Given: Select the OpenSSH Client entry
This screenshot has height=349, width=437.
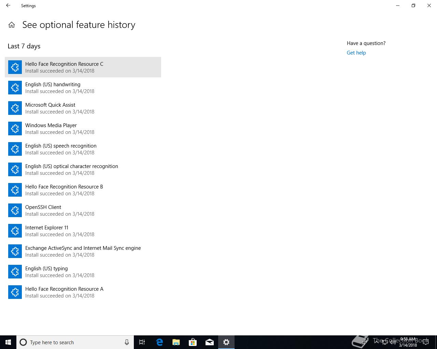Looking at the screenshot, I should pos(83,210).
